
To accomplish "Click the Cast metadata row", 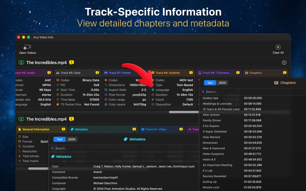I will point(123,167).
